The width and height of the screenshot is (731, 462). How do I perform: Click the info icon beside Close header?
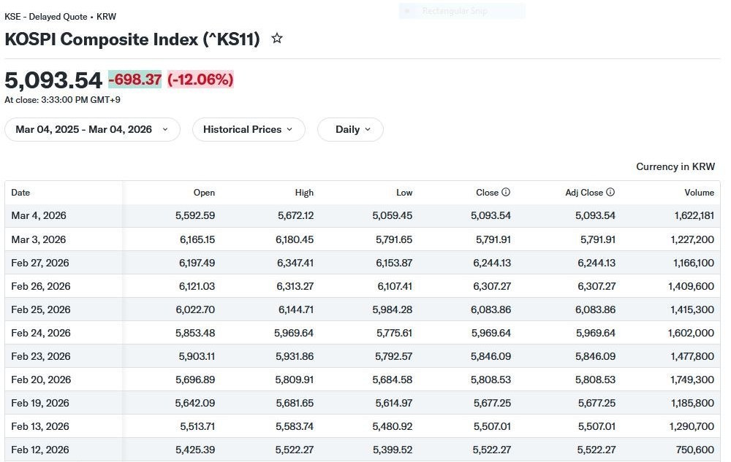506,193
